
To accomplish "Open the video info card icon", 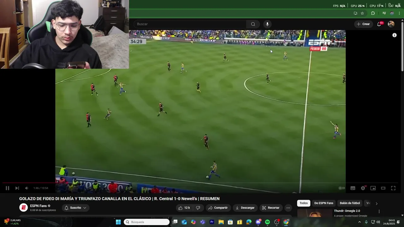I will (x=395, y=35).
